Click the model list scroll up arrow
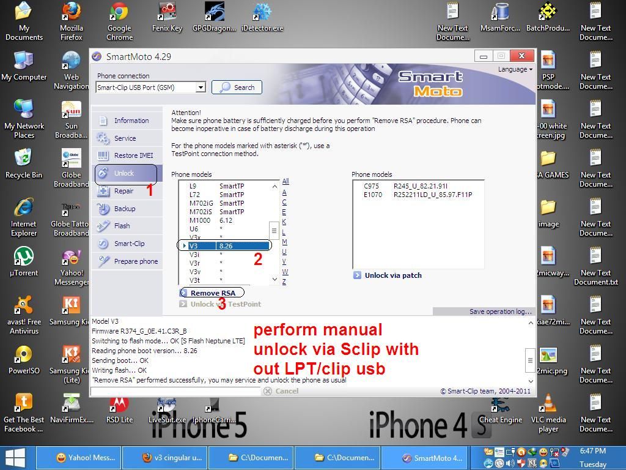 click(274, 186)
